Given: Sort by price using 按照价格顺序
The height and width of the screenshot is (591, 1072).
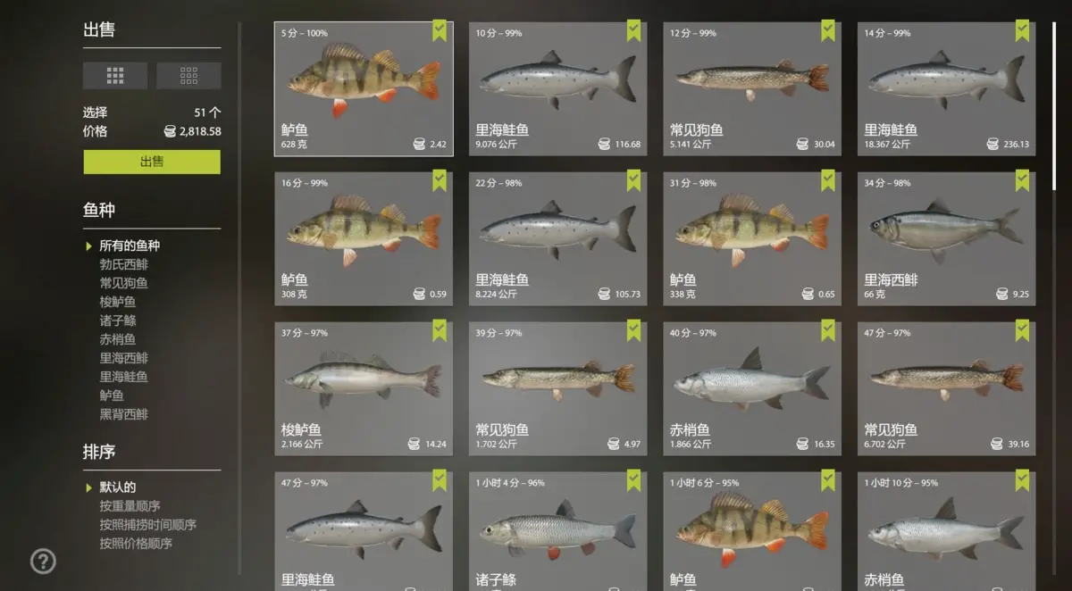Looking at the screenshot, I should tap(136, 544).
